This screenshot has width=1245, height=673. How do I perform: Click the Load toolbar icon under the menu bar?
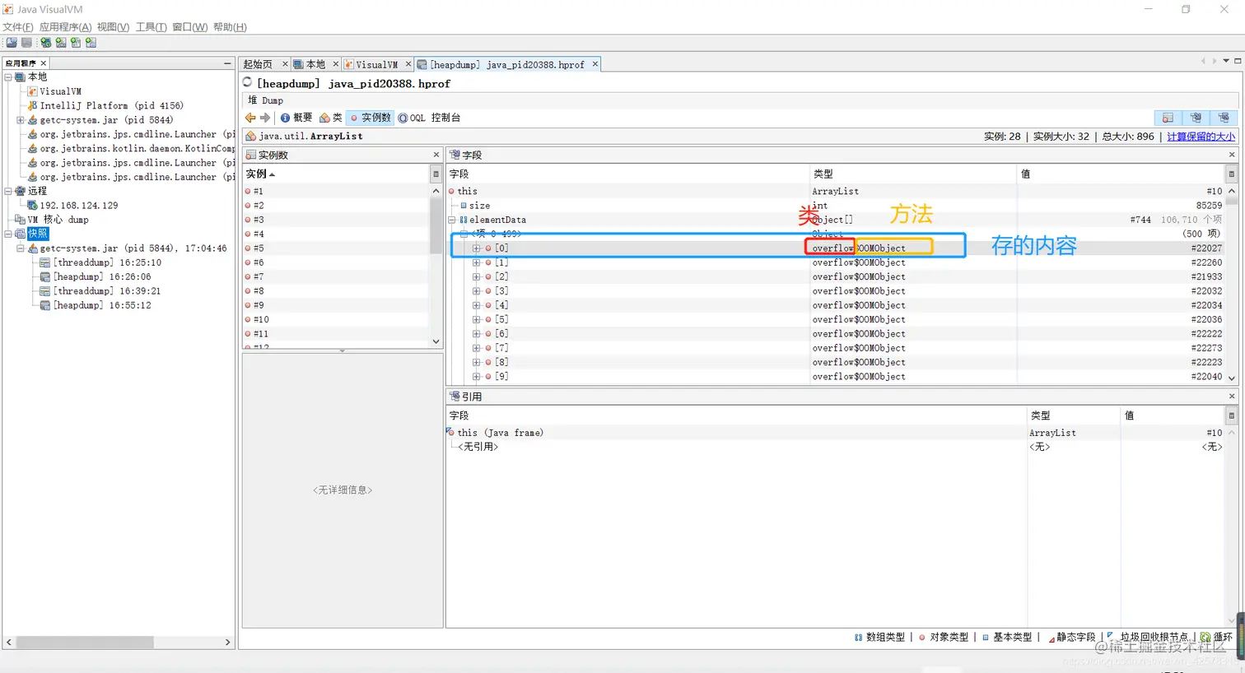(12, 43)
